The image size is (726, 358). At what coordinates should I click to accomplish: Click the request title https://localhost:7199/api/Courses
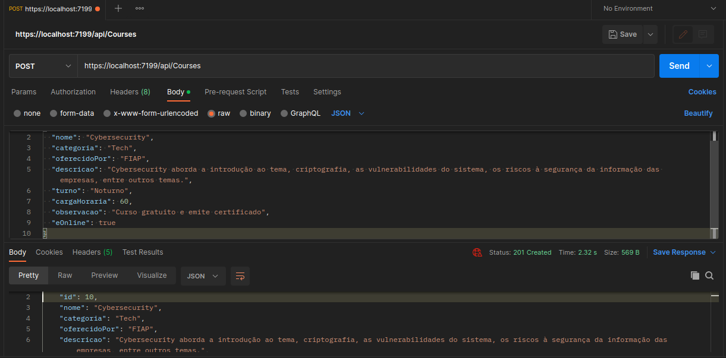(x=76, y=34)
